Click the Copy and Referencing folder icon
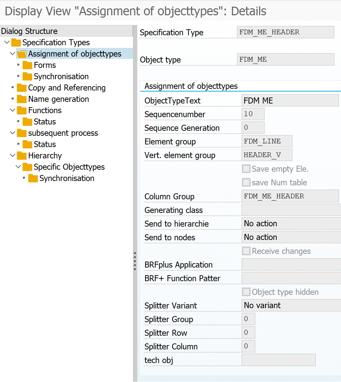Screen dimensions: 341x382 [22, 88]
